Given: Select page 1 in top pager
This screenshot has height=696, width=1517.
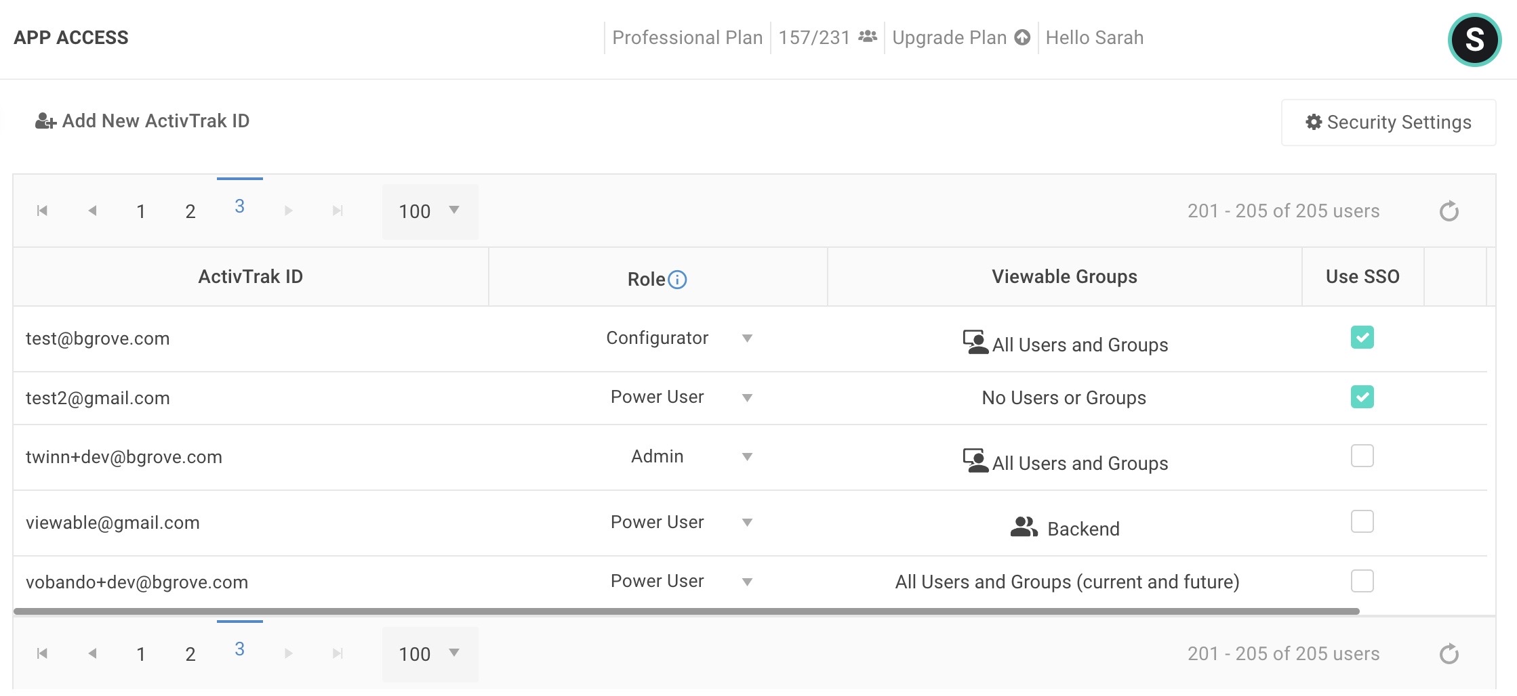Looking at the screenshot, I should pyautogui.click(x=141, y=211).
